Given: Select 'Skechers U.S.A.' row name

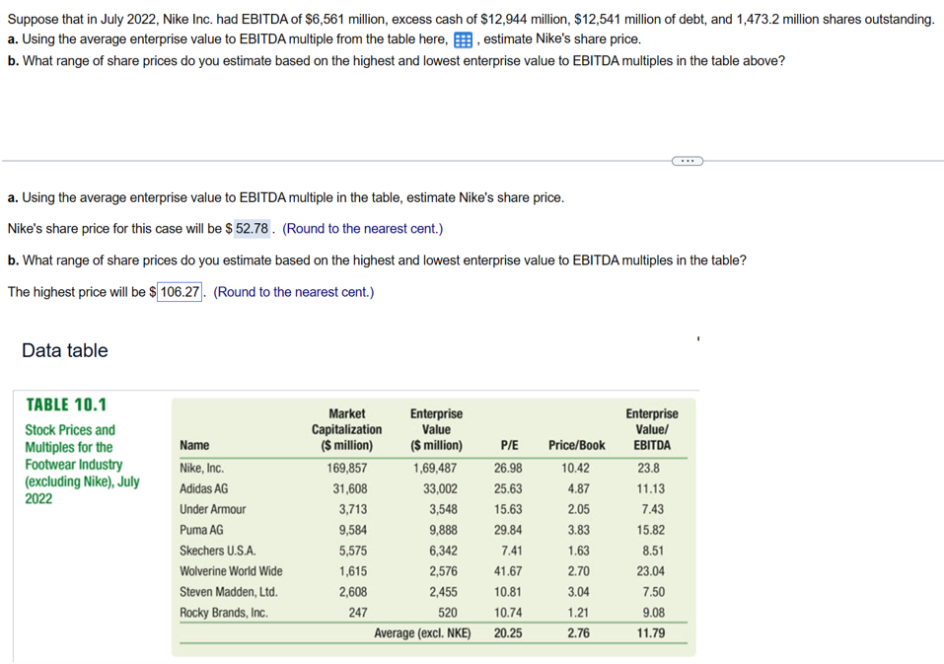Looking at the screenshot, I should click(217, 551).
